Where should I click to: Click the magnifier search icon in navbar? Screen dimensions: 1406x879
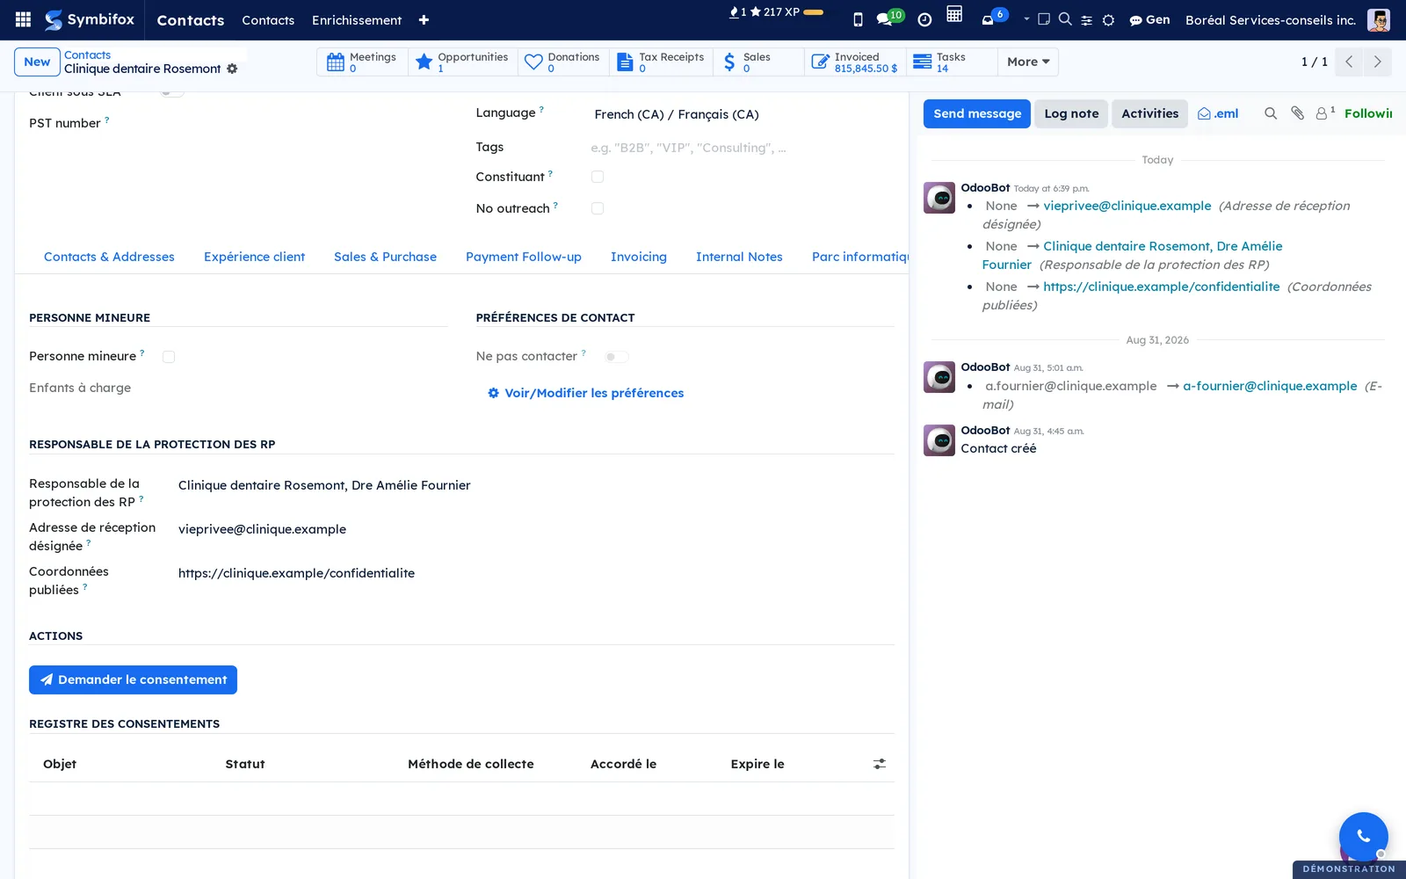coord(1065,18)
